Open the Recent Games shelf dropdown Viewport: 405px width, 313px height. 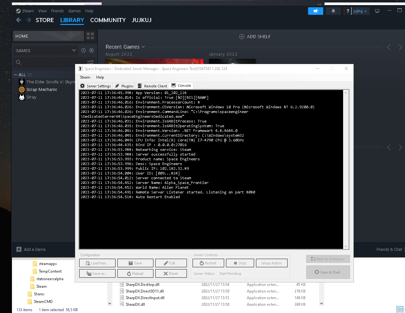point(143,47)
